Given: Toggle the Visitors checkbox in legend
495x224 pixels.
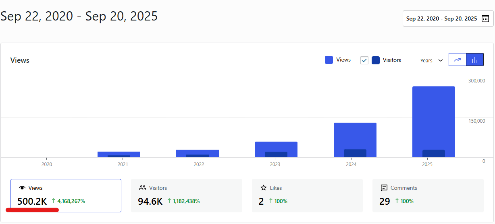Looking at the screenshot, I should (364, 60).
